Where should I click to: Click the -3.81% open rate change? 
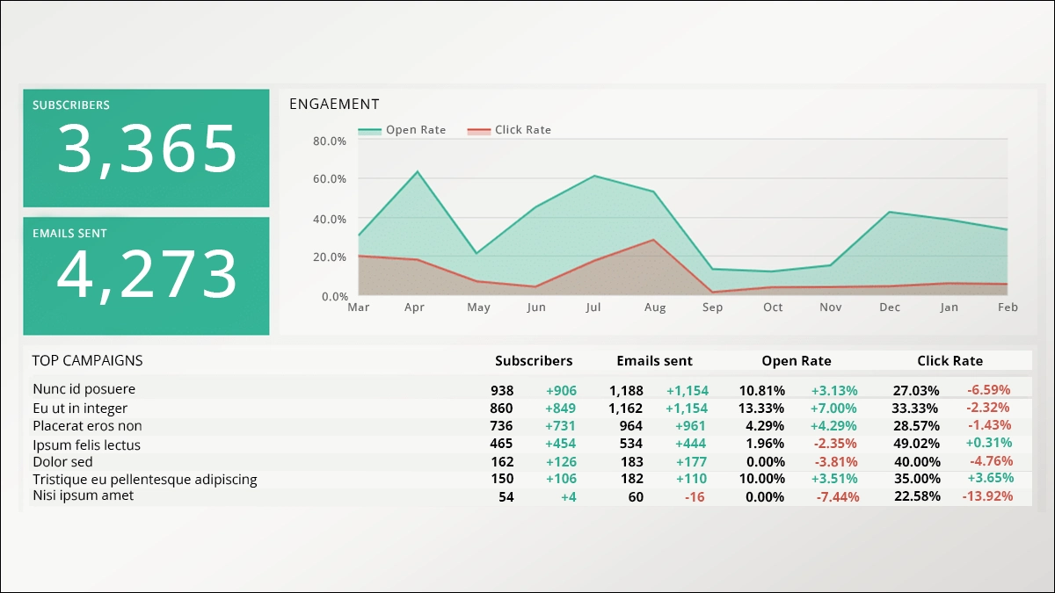point(836,462)
